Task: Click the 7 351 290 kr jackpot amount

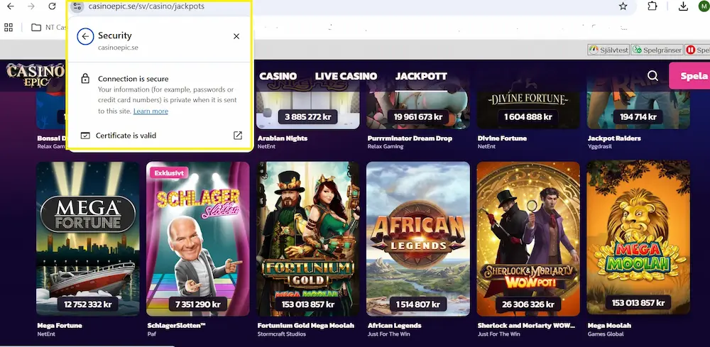Action: pyautogui.click(x=198, y=304)
